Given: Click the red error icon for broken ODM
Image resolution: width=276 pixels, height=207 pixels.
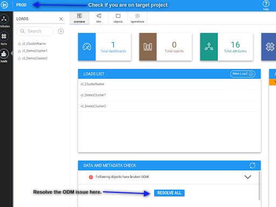Looking at the screenshot, I should (91, 177).
